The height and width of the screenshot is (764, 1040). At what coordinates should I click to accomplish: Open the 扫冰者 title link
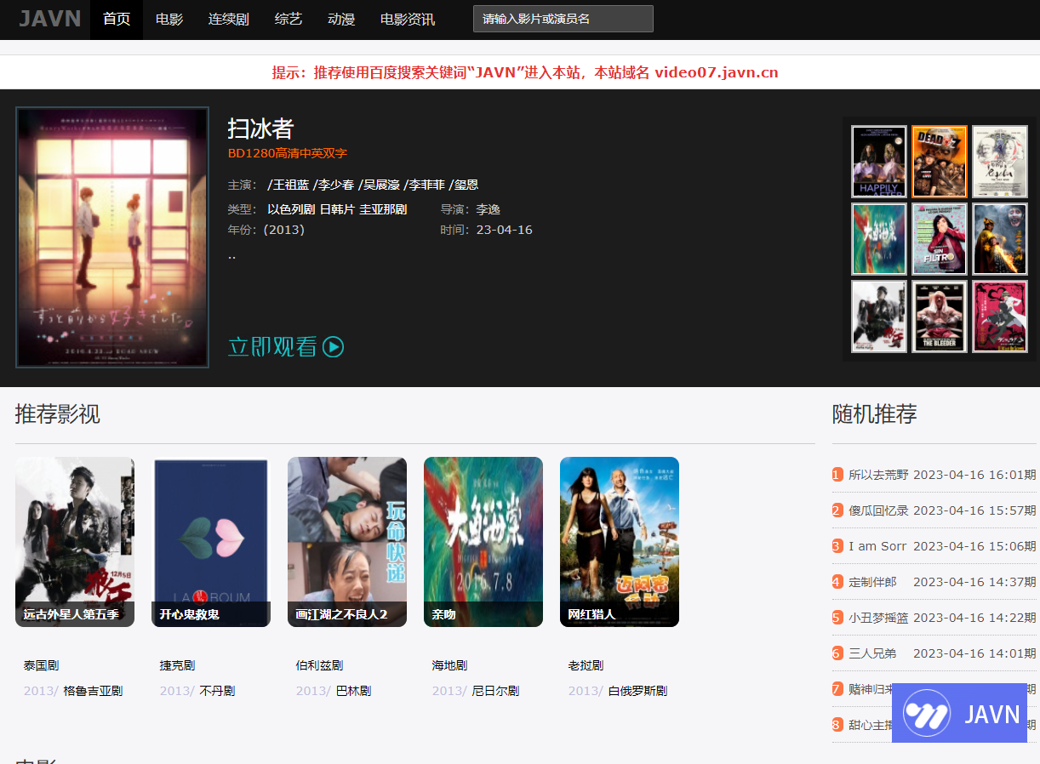260,128
